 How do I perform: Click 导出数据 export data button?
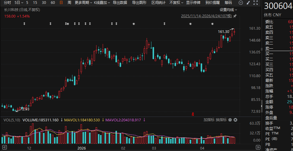[x=120, y=3]
